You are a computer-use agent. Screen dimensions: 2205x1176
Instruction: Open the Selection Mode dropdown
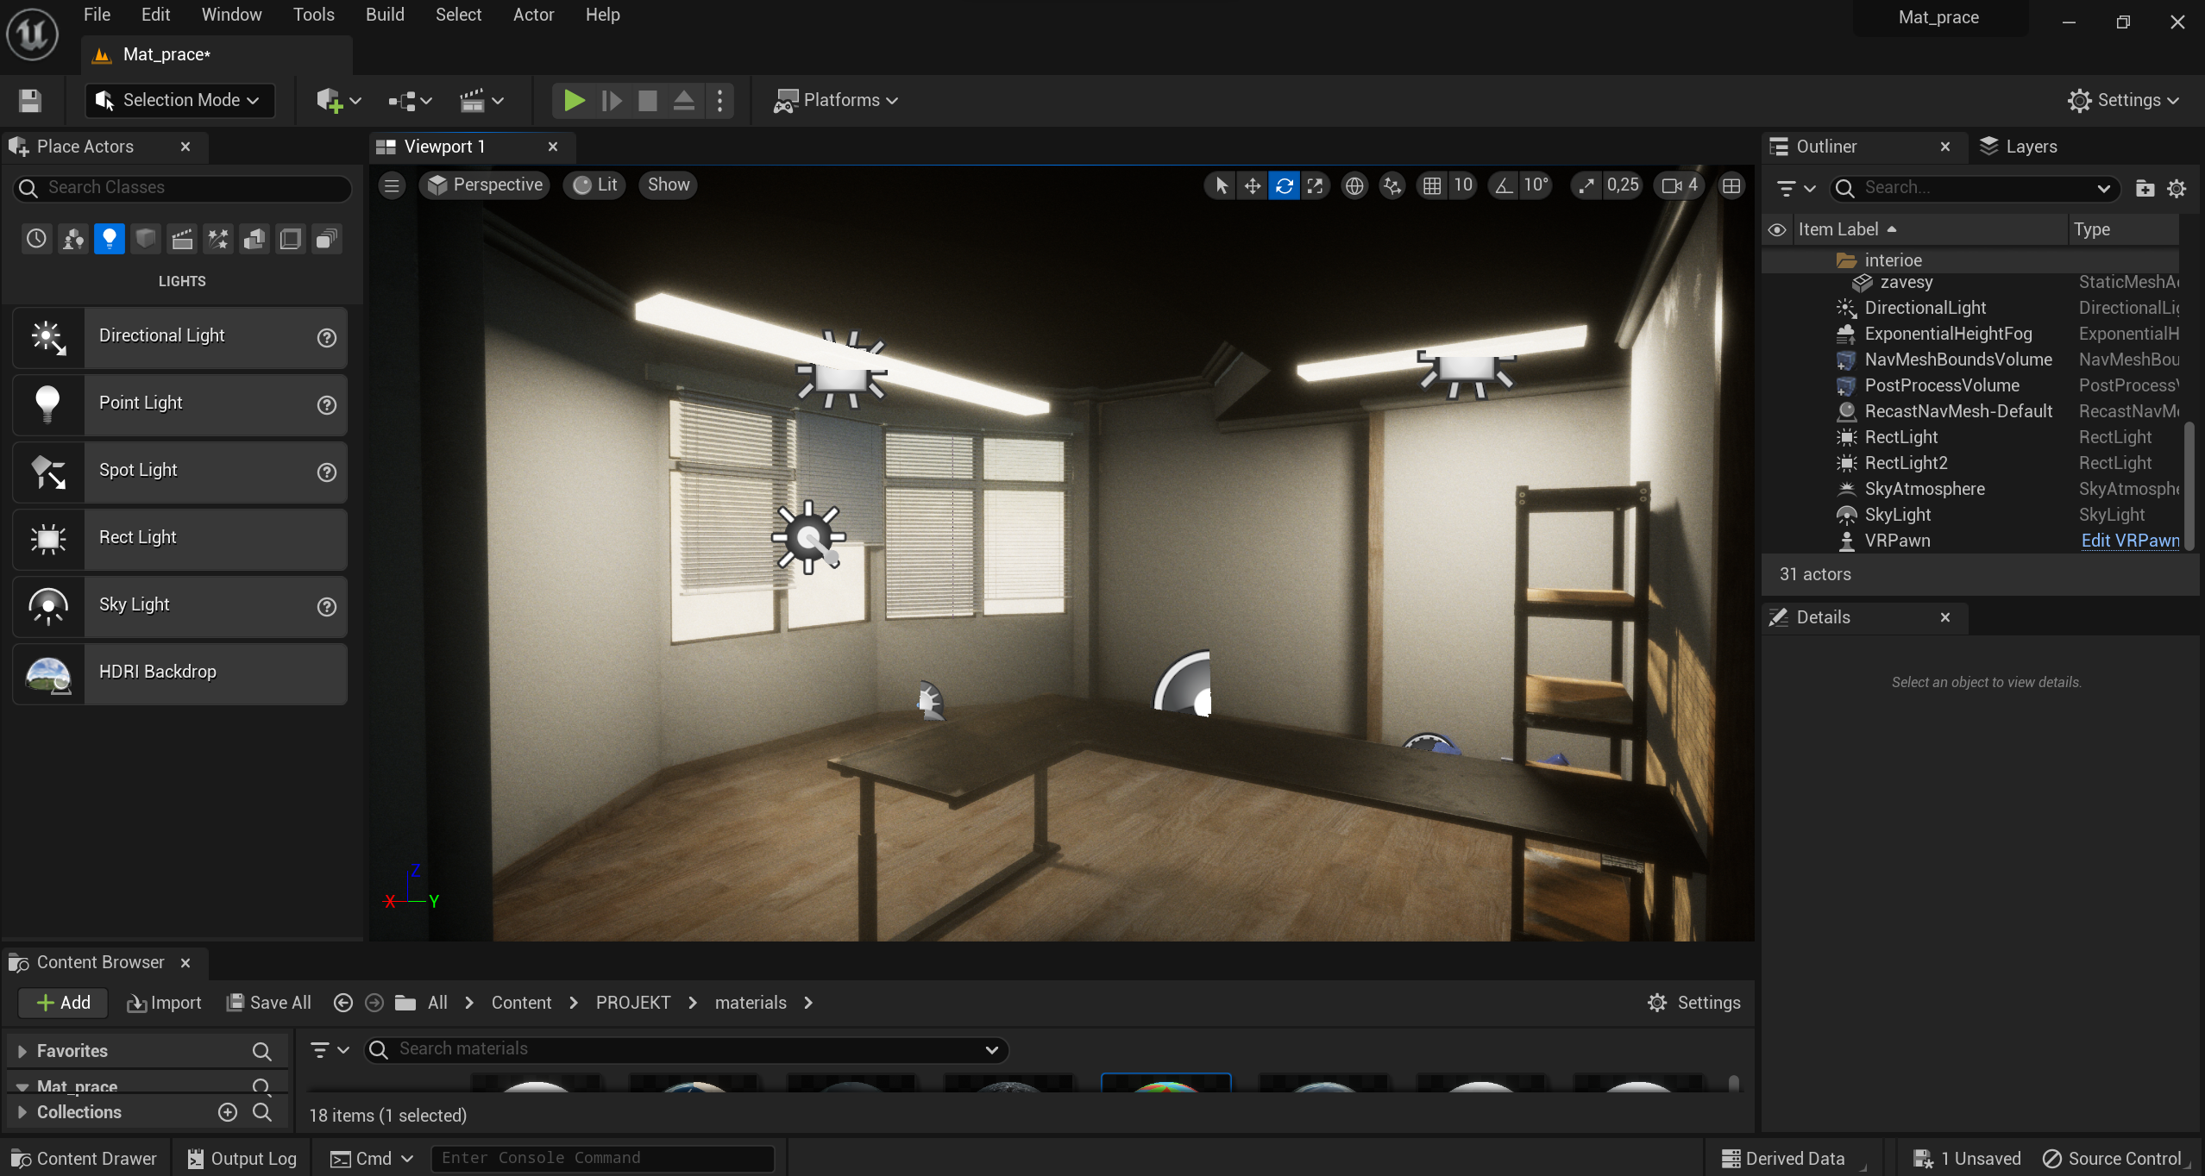click(x=179, y=100)
